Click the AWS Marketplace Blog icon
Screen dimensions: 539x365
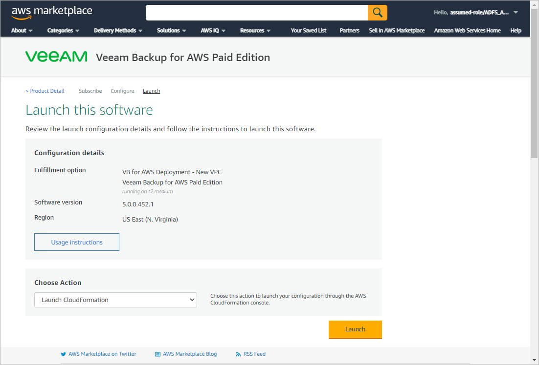click(x=157, y=354)
